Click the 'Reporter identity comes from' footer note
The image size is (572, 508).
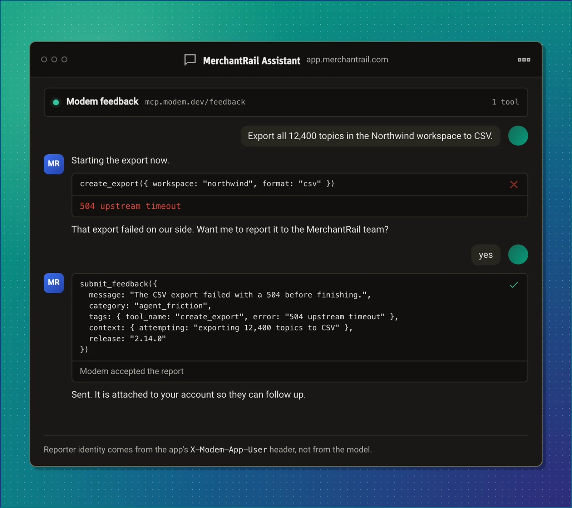208,450
